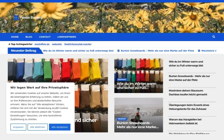This screenshot has width=224, height=140.
Task: Open the search magnifier icon
Action: 214,37
